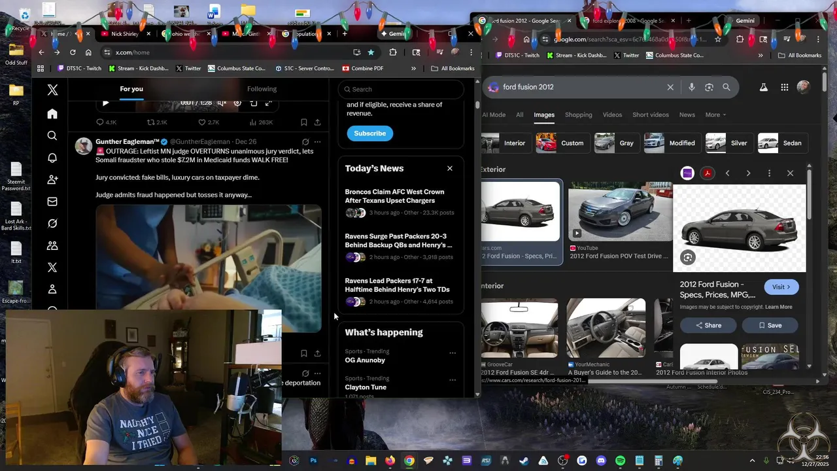Open Broncos Claim AFC West Crown story

394,196
